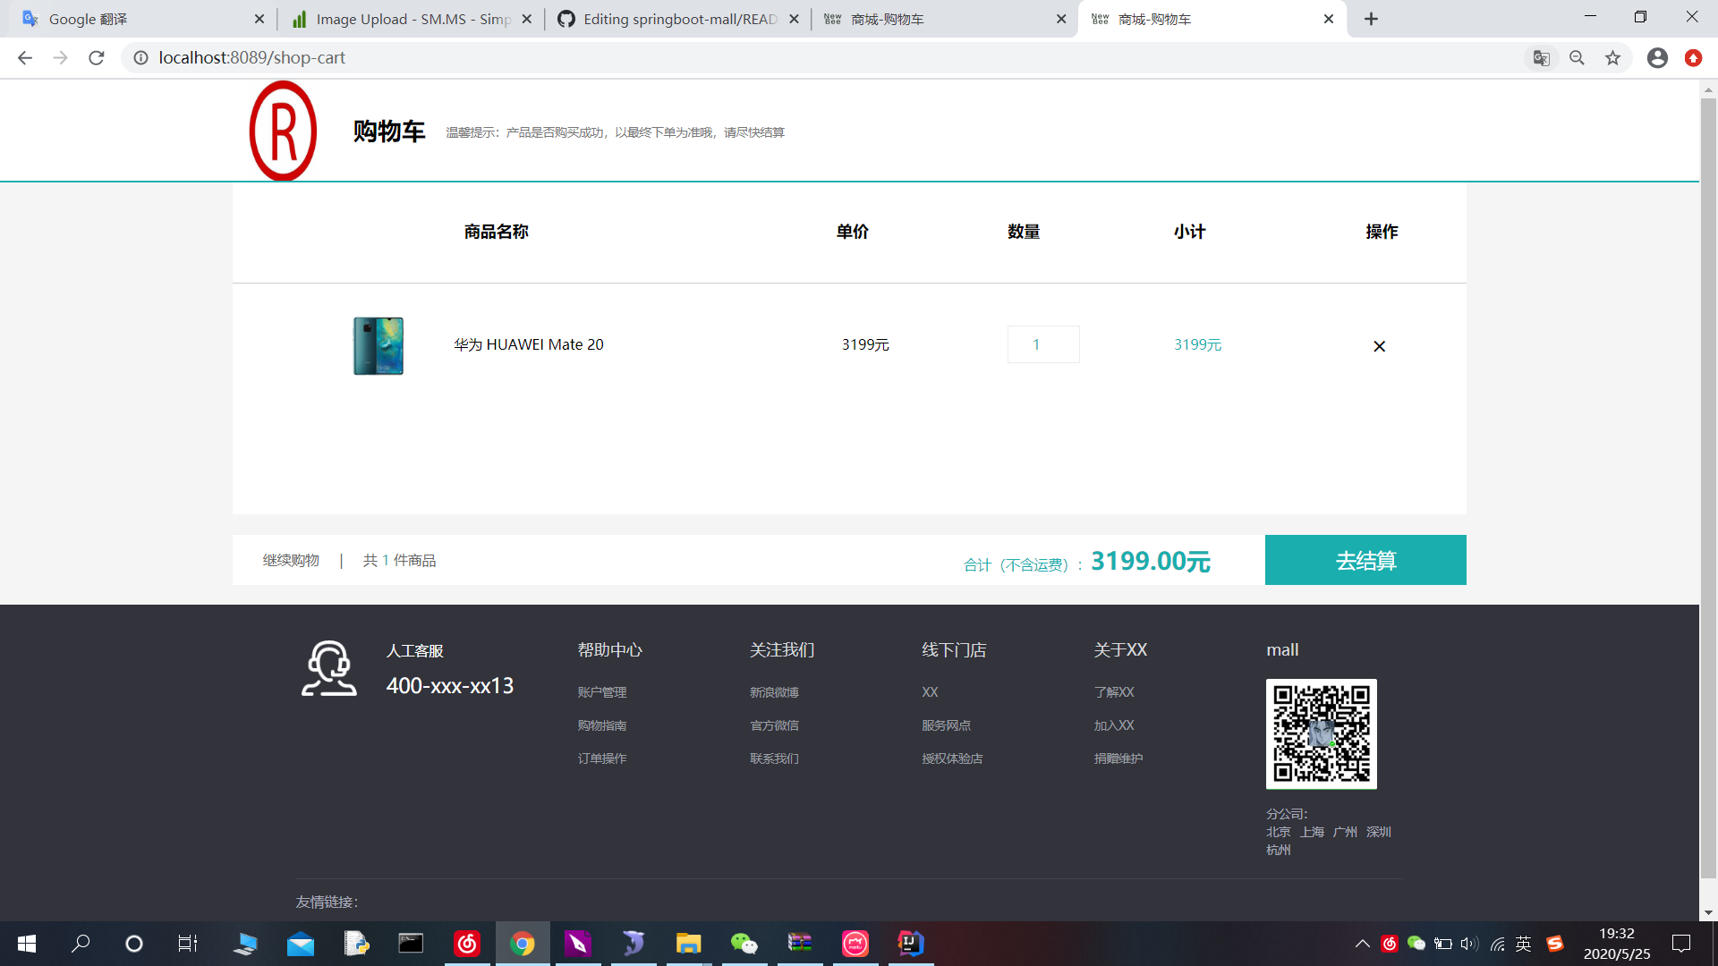This screenshot has width=1718, height=966.
Task: Click the quantity input field
Action: pyautogui.click(x=1043, y=344)
